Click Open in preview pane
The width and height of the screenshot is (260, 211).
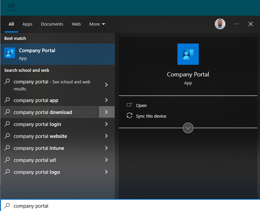point(141,105)
